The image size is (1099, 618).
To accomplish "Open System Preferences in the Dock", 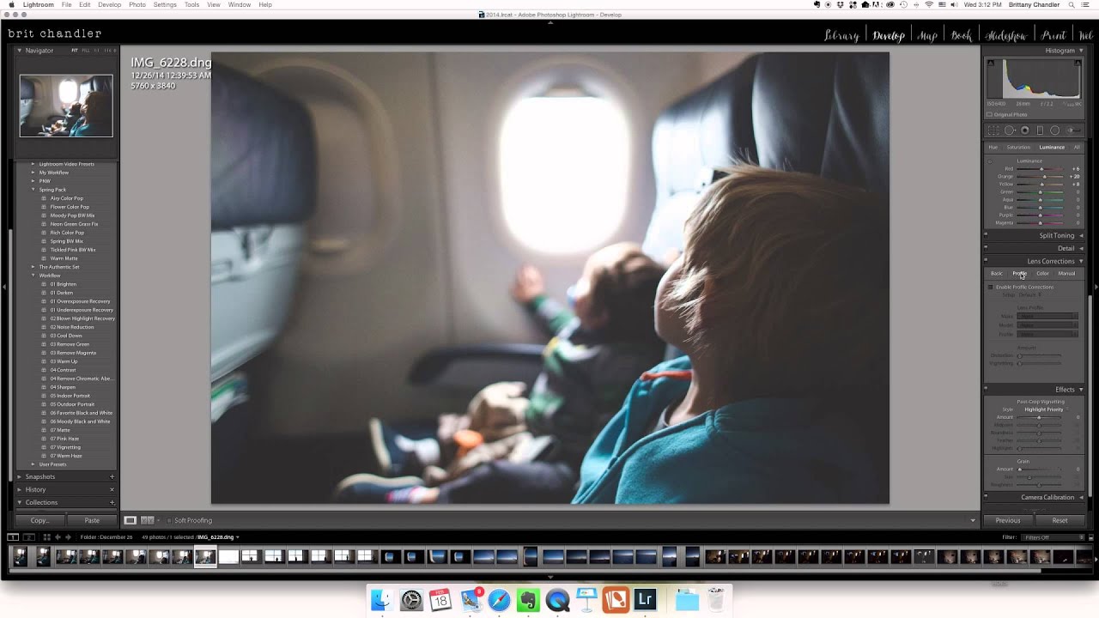I will point(410,599).
